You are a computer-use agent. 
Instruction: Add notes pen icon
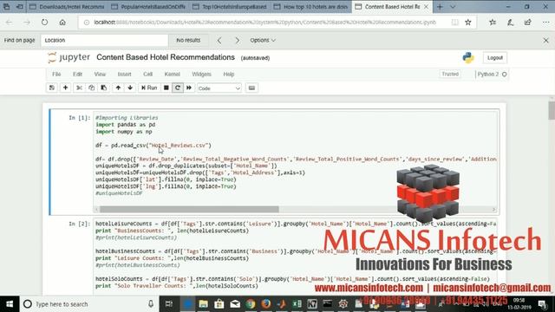tap(510, 23)
